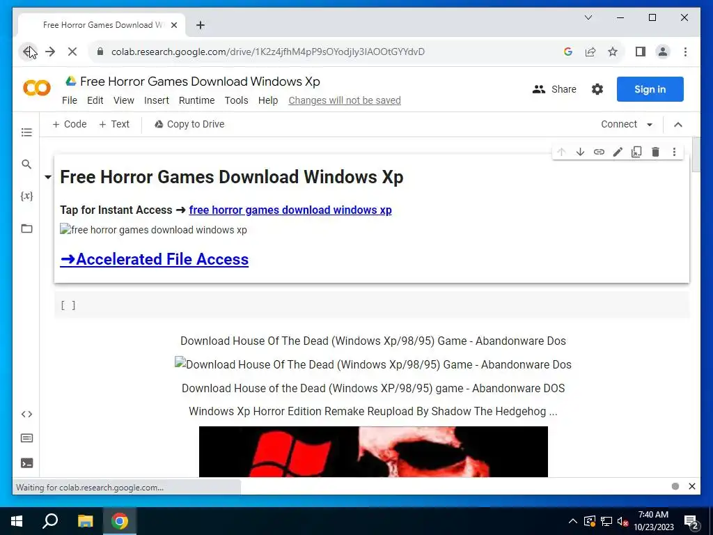Open 'free horror games download windows xp' link
Screen dimensions: 713x535
point(290,210)
